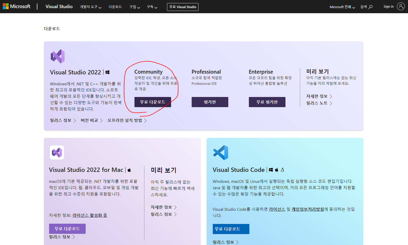Click the Professional heading text
Viewport: 408px width, 245px height.
point(206,72)
